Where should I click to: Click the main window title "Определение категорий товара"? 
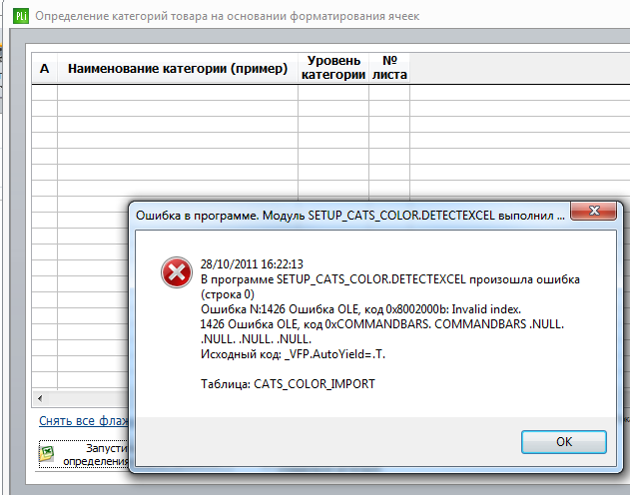point(227,16)
